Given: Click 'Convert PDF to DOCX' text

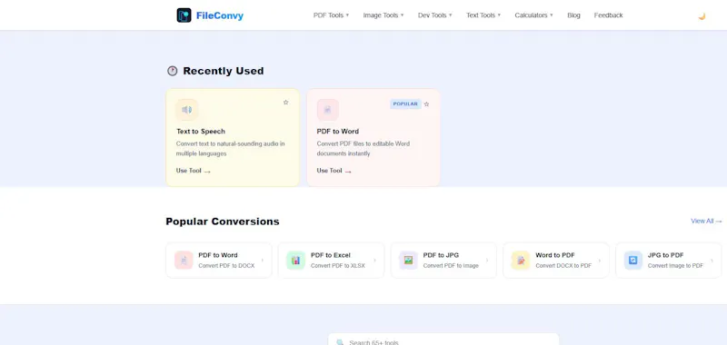Looking at the screenshot, I should (x=226, y=266).
